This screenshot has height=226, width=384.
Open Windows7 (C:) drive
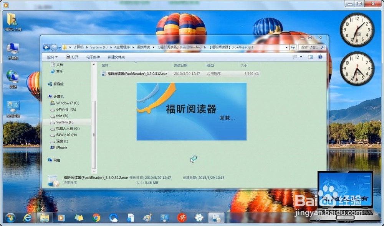tap(65, 103)
